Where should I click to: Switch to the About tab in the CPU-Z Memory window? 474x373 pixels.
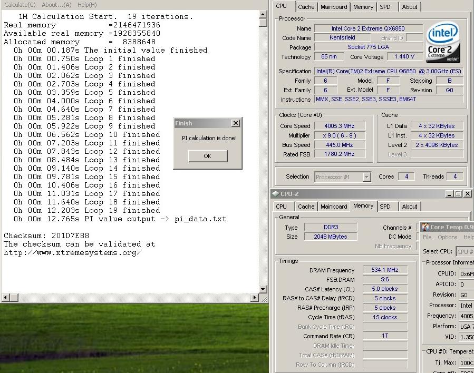[410, 207]
